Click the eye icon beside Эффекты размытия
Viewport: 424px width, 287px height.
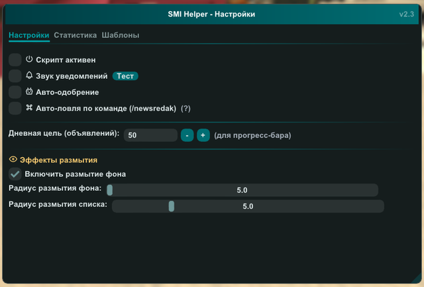pyautogui.click(x=13, y=160)
